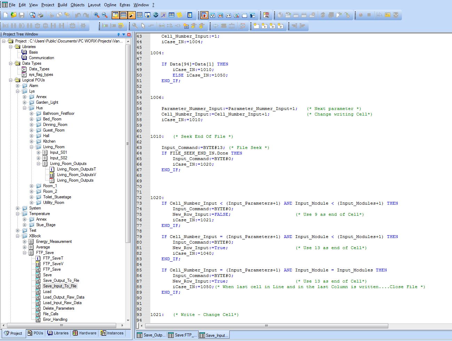Collapse the Living_Room folder
This screenshot has width=452, height=341.
coord(32,147)
